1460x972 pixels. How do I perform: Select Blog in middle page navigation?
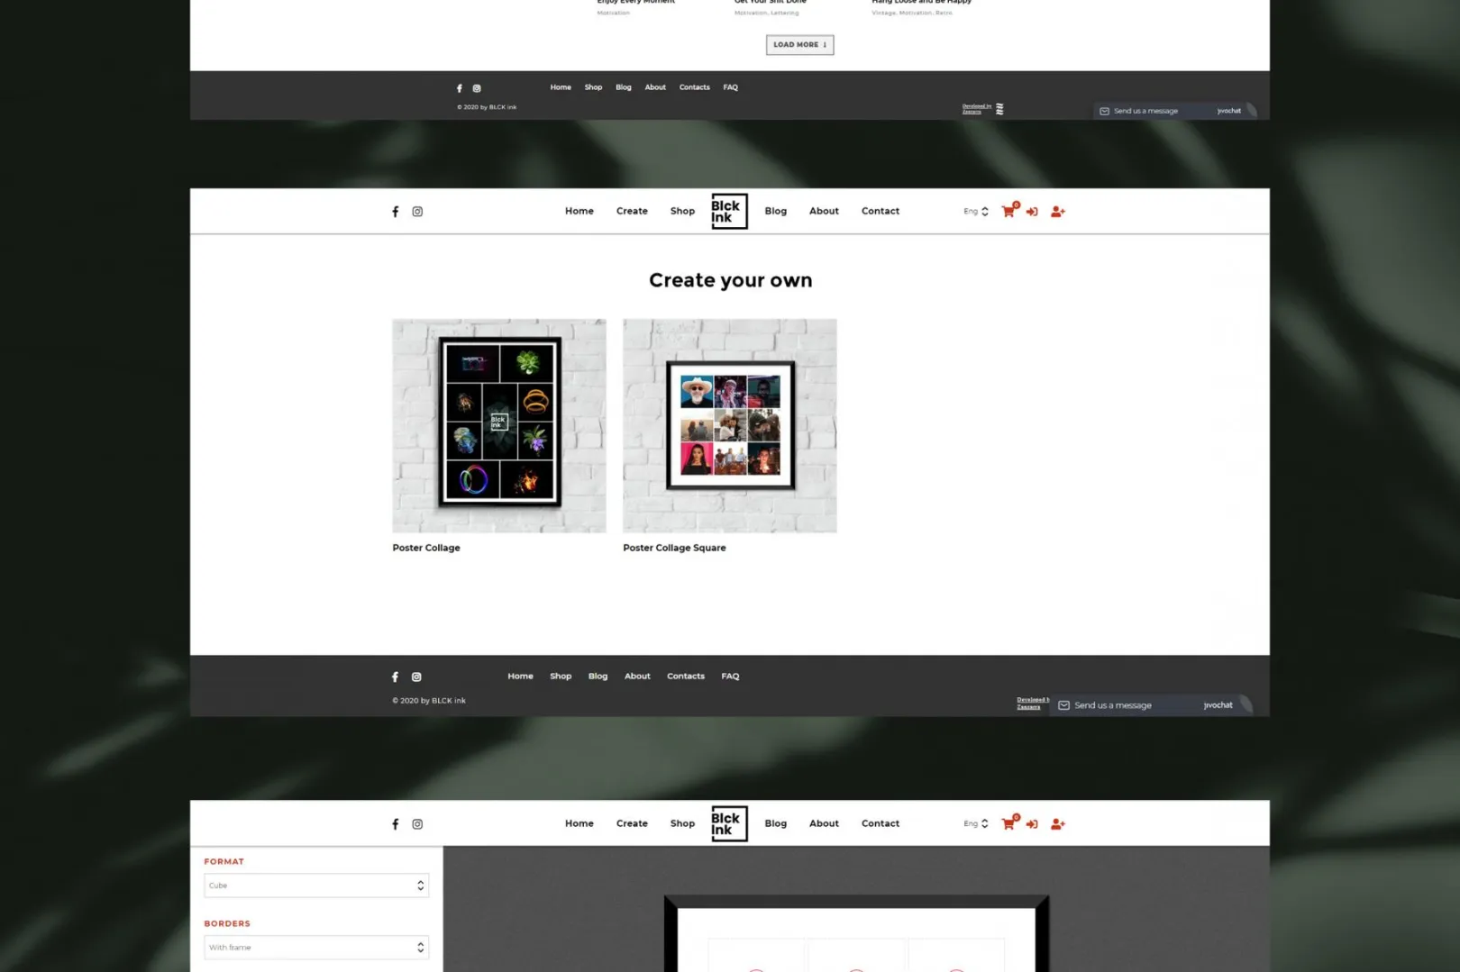776,211
